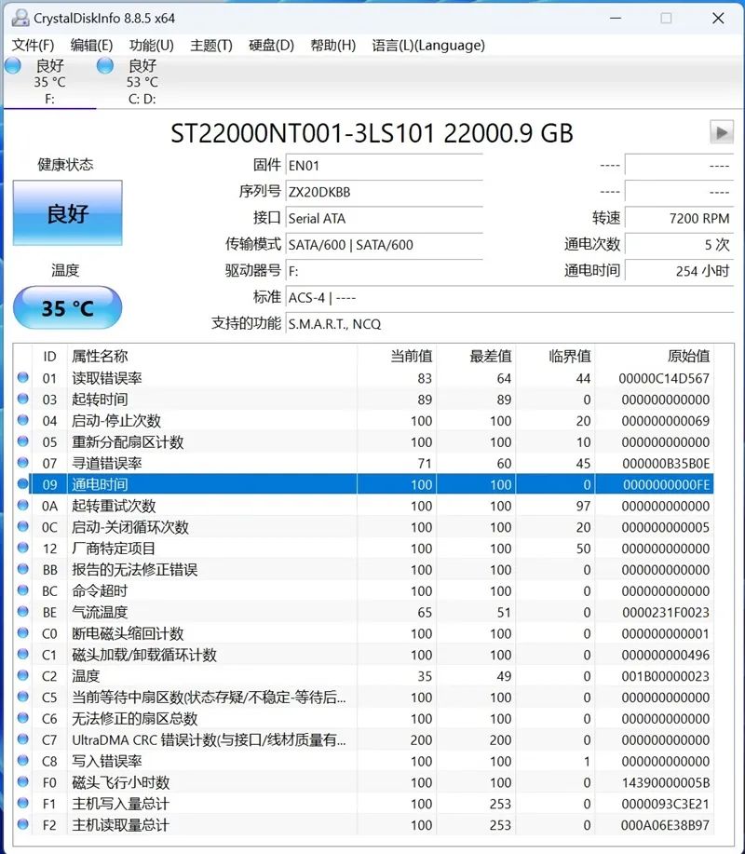The image size is (745, 854).
Task: Click the CrystalDiskInfo logo in the title bar
Action: pos(20,17)
